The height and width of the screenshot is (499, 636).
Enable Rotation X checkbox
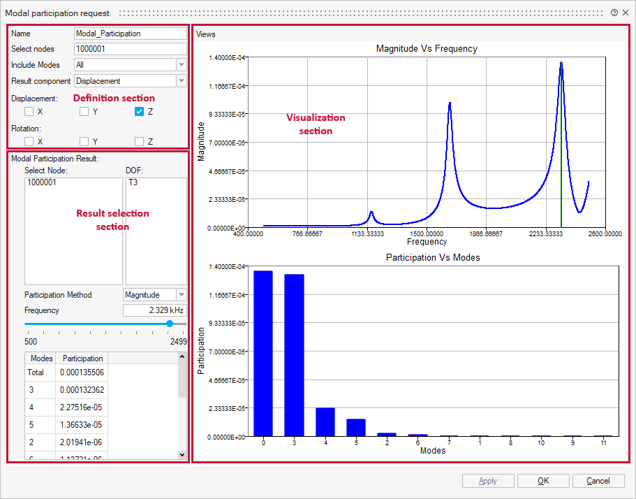pyautogui.click(x=29, y=142)
